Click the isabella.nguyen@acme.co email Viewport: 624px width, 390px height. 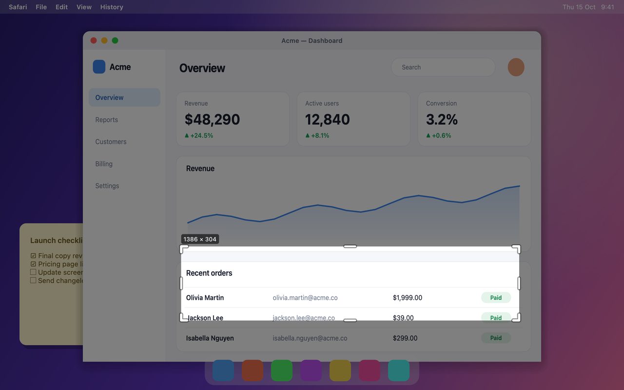pos(310,338)
